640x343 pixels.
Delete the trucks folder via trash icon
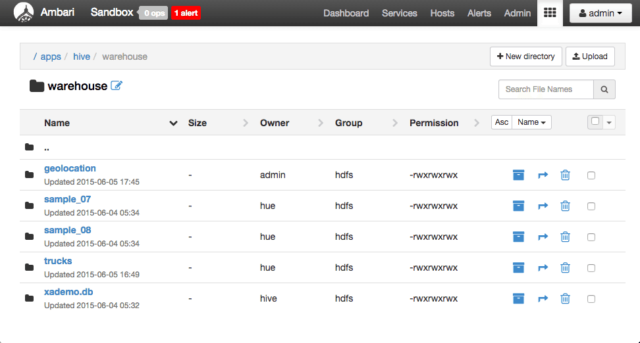point(566,267)
